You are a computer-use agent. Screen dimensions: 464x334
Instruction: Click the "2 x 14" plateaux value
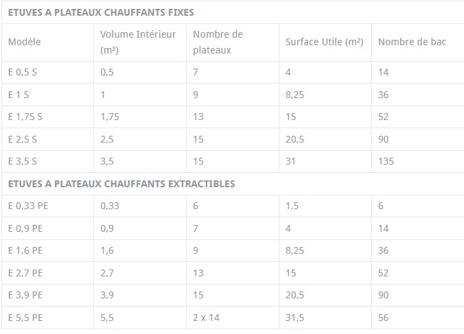[206, 318]
